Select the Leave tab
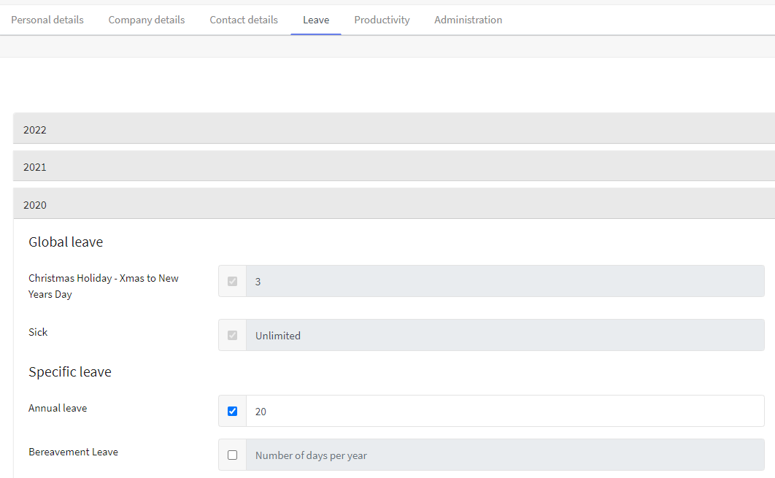Viewport: 775px width, 478px height. pos(316,20)
